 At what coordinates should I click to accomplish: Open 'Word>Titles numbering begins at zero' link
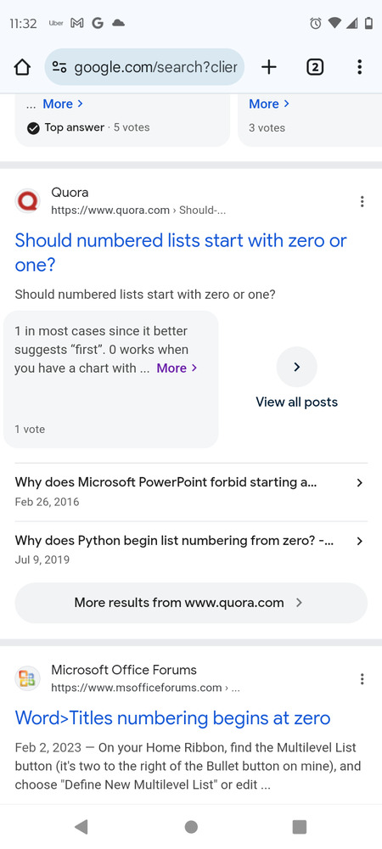(x=172, y=718)
